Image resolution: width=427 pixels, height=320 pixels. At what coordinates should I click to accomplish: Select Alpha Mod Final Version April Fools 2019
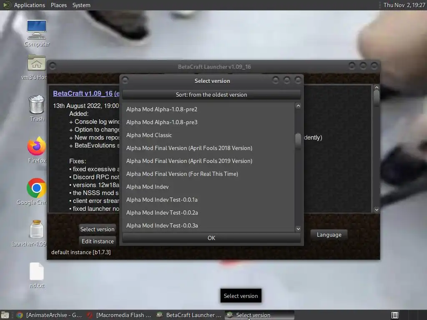point(208,161)
